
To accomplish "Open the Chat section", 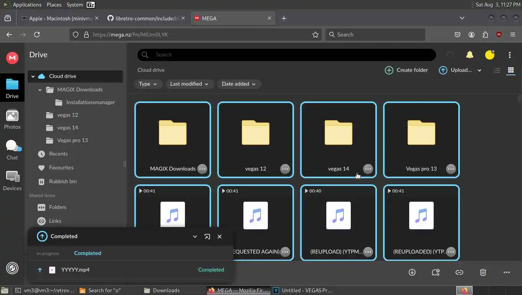I will [x=12, y=150].
